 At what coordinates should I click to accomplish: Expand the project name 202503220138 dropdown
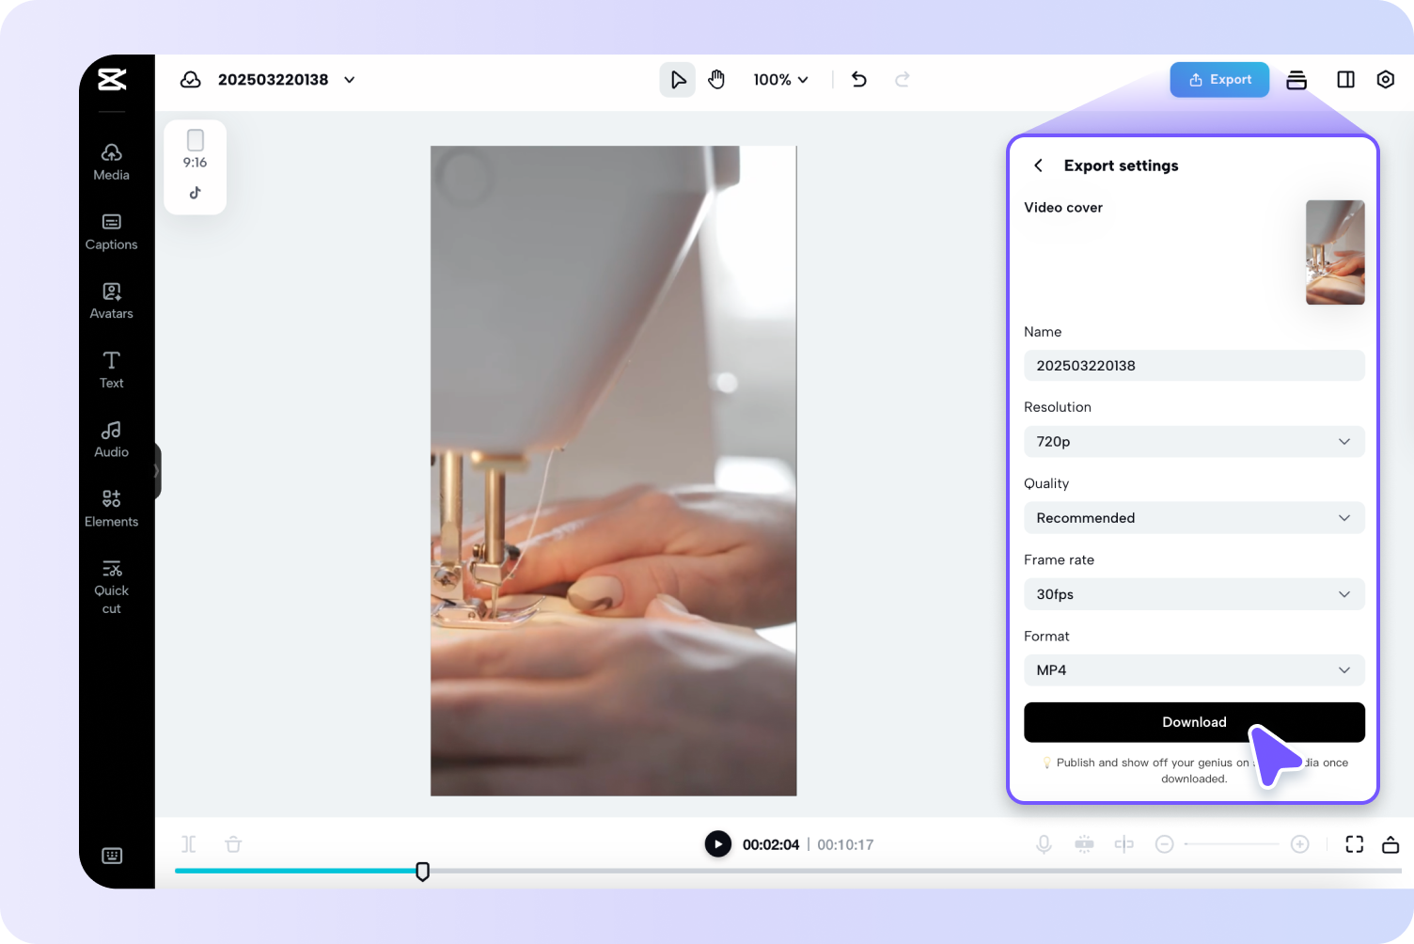pyautogui.click(x=350, y=80)
